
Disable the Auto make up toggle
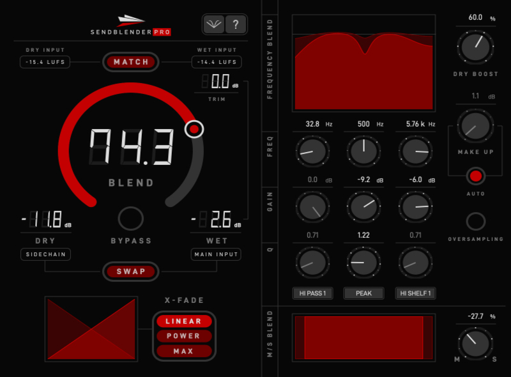pos(475,176)
